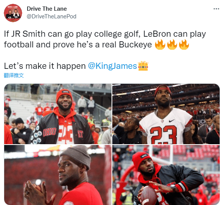Image resolution: width=220 pixels, height=205 pixels.
Task: Open the three-dot more options menu
Action: point(216,9)
